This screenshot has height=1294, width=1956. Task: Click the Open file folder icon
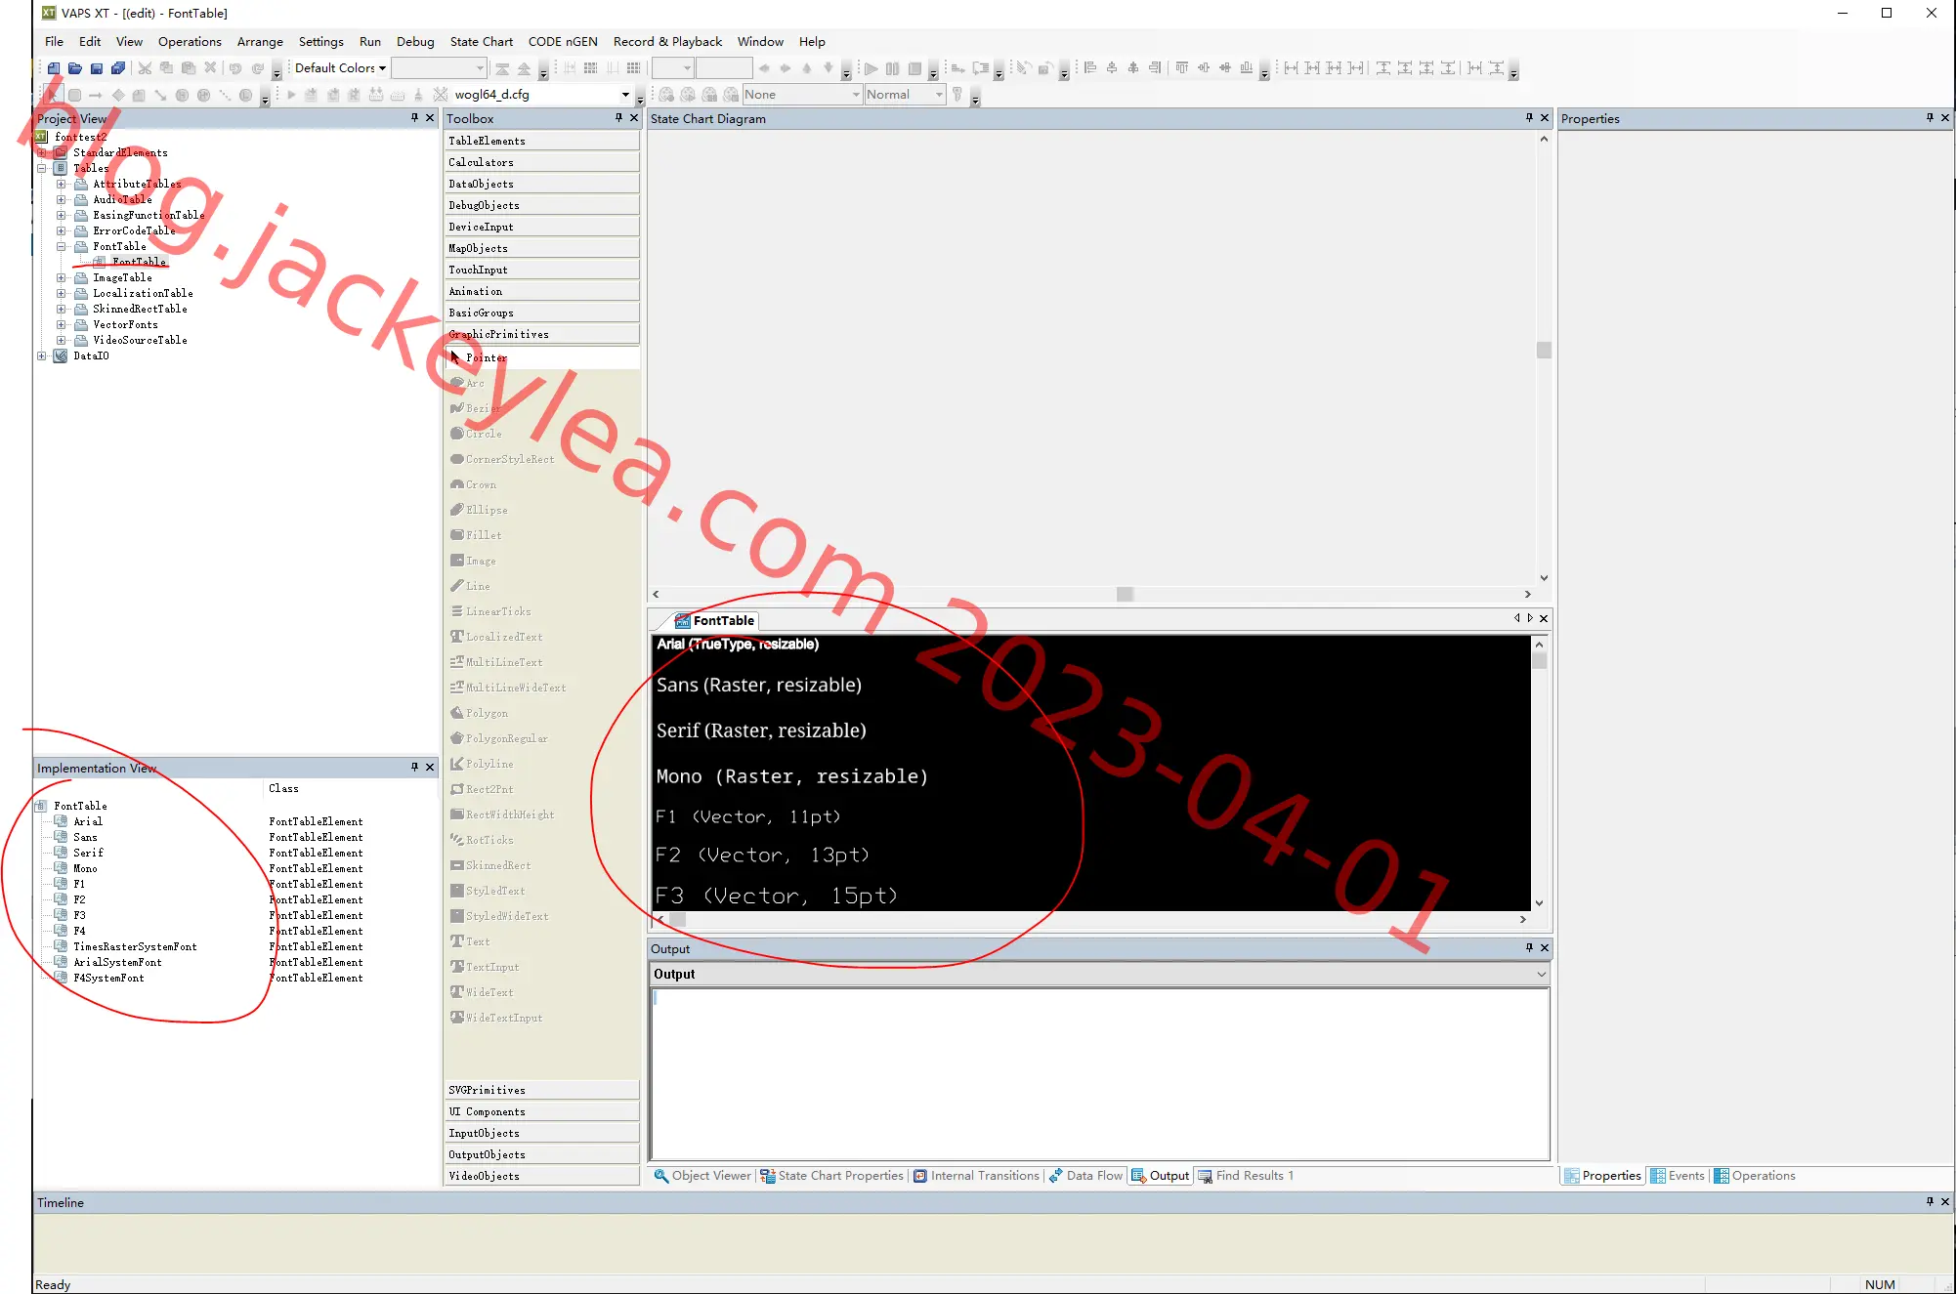coord(75,68)
